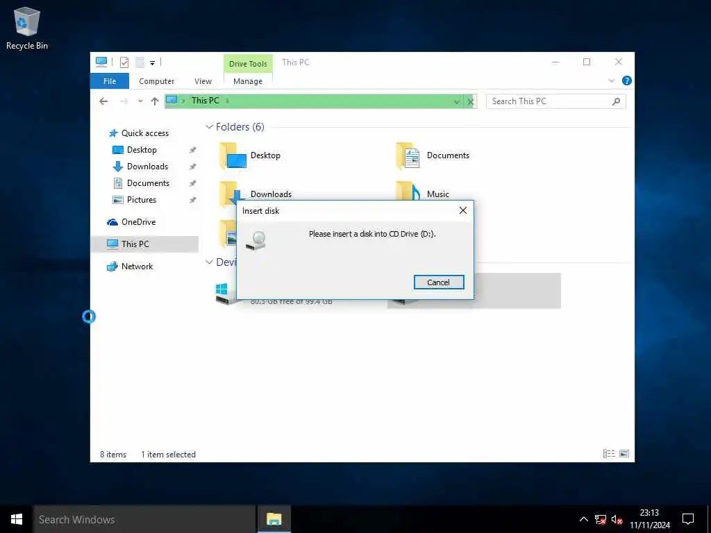Click the CD drive icon in dialog

(x=256, y=239)
